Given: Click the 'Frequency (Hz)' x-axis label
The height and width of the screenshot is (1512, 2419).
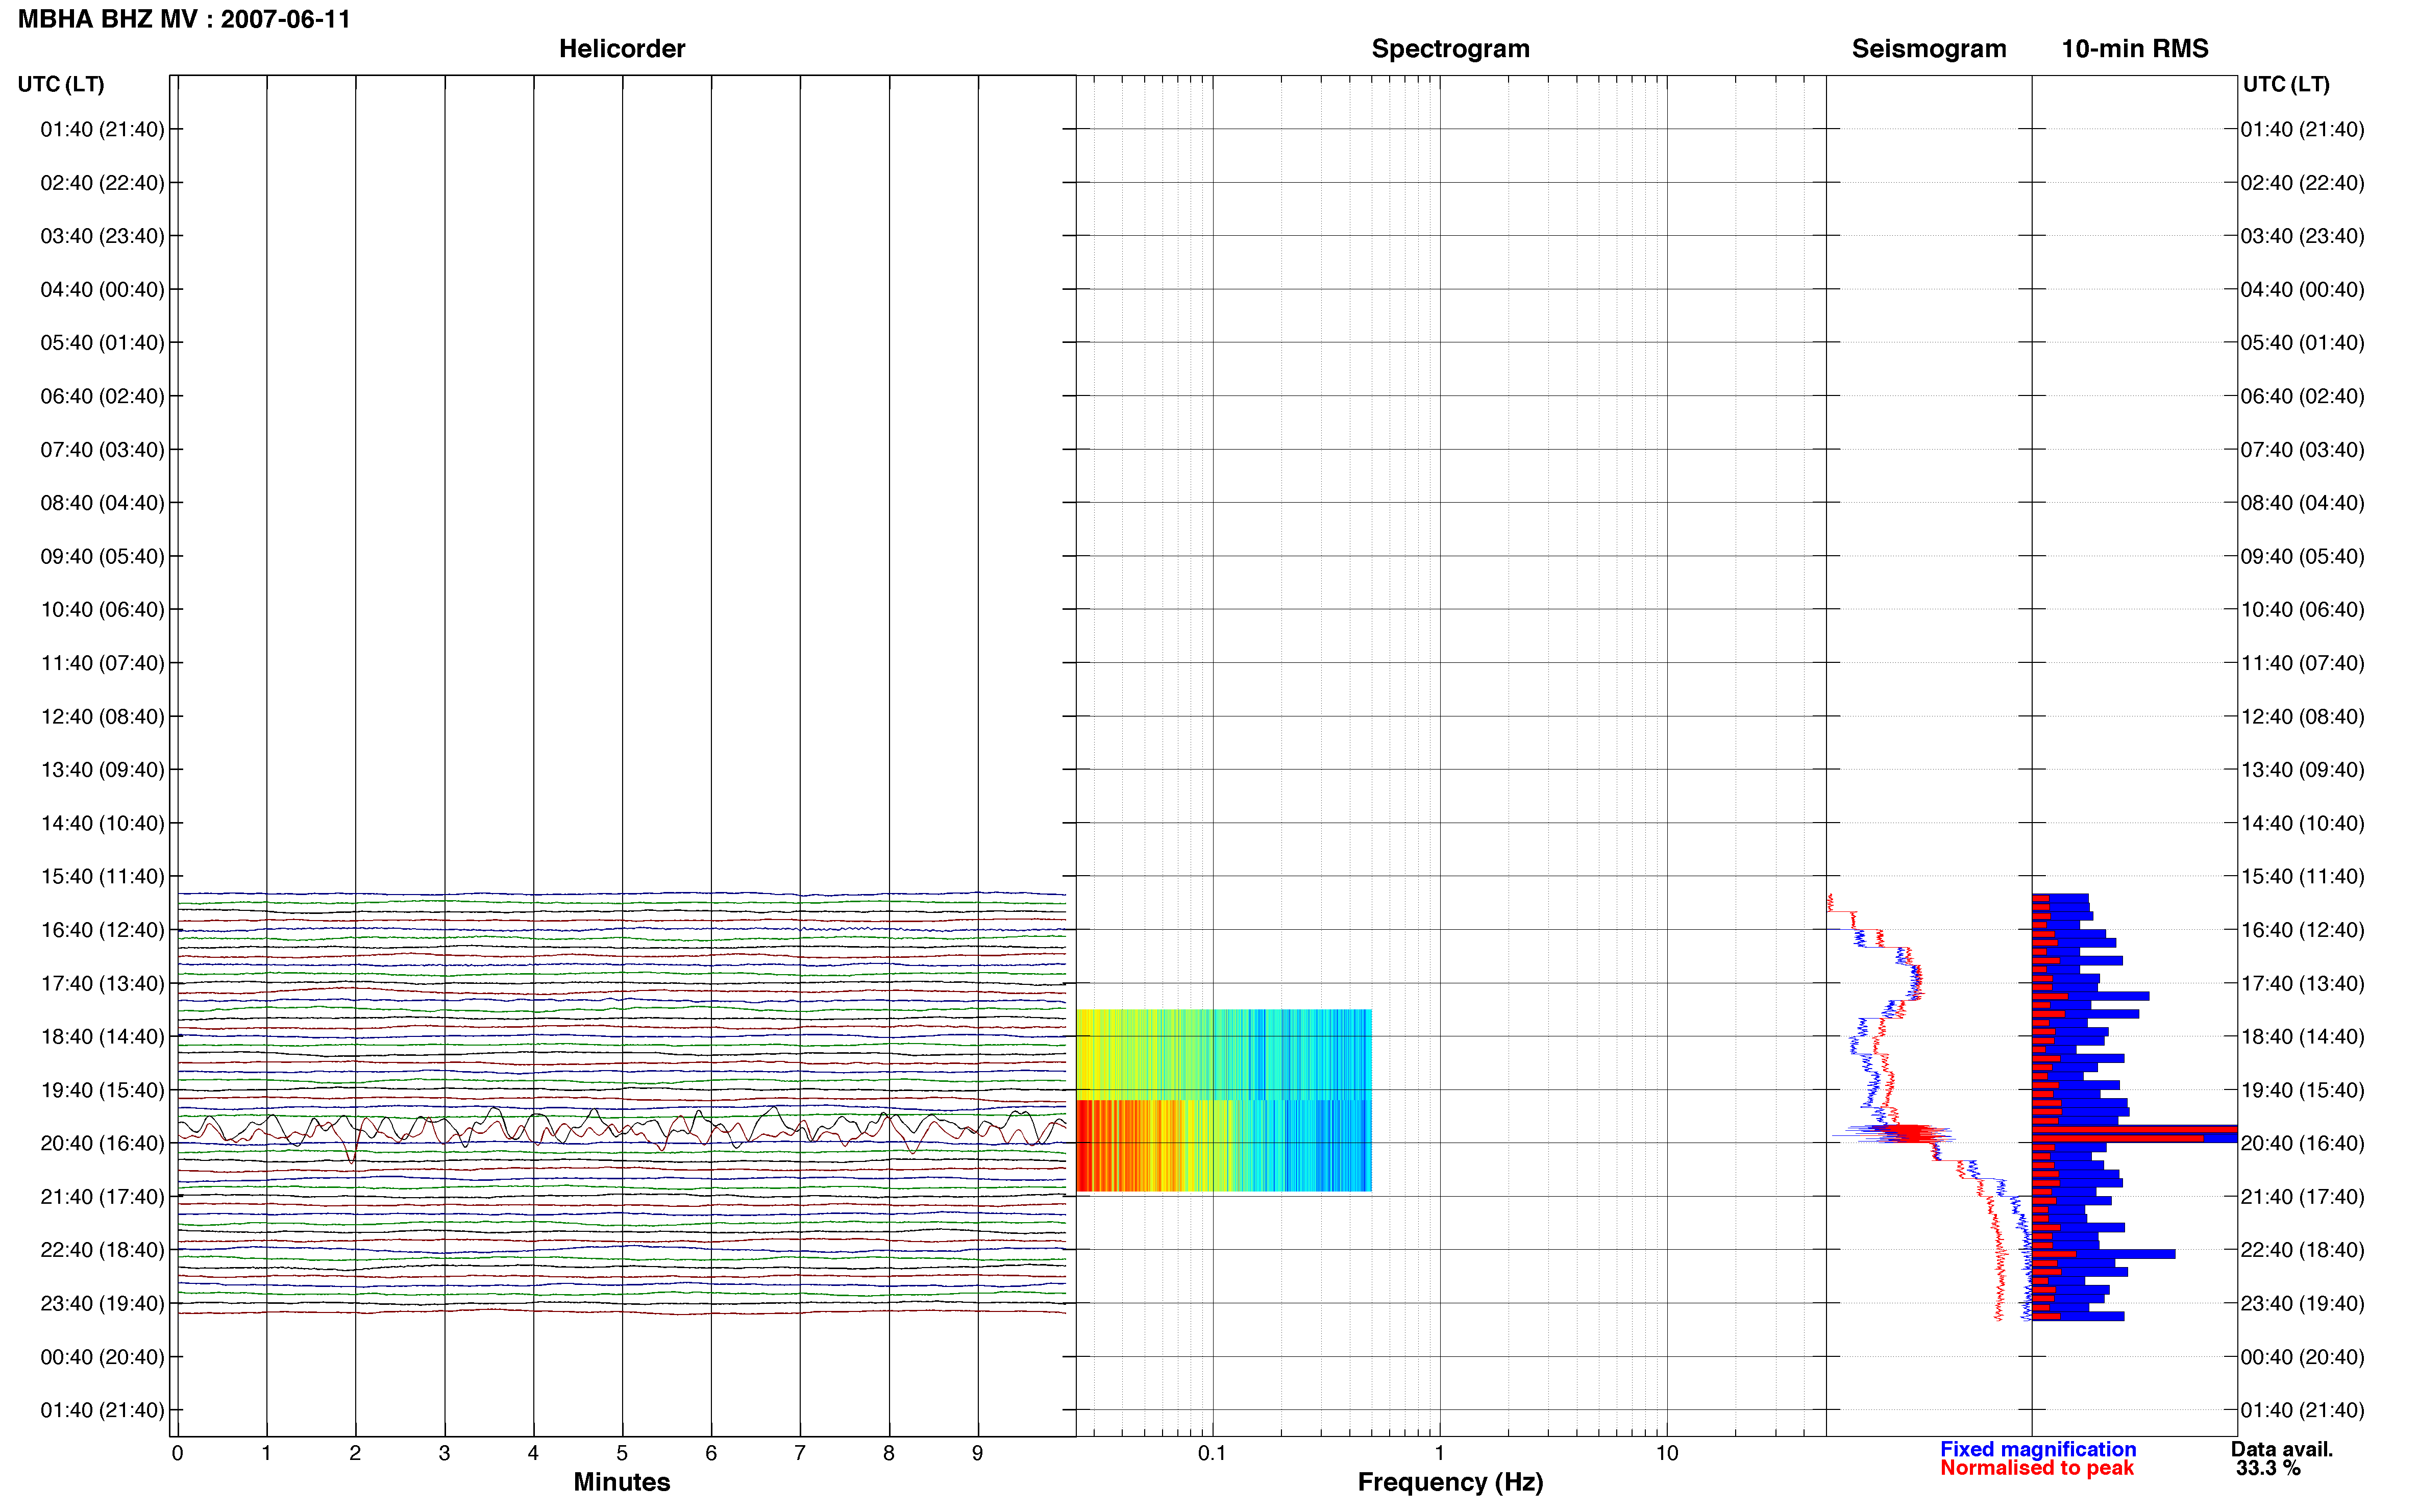Looking at the screenshot, I should click(x=1450, y=1482).
